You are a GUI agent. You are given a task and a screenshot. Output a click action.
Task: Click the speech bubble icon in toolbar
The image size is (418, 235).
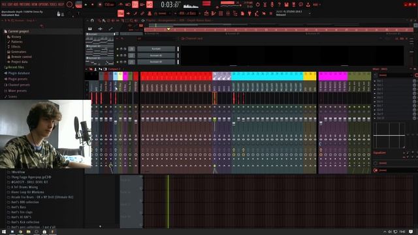tap(300, 5)
